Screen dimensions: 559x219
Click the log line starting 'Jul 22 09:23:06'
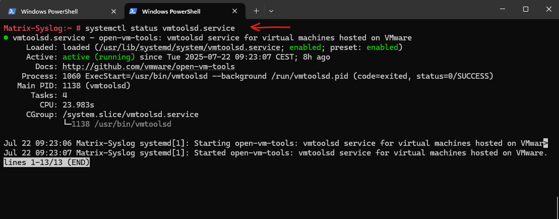(276, 143)
